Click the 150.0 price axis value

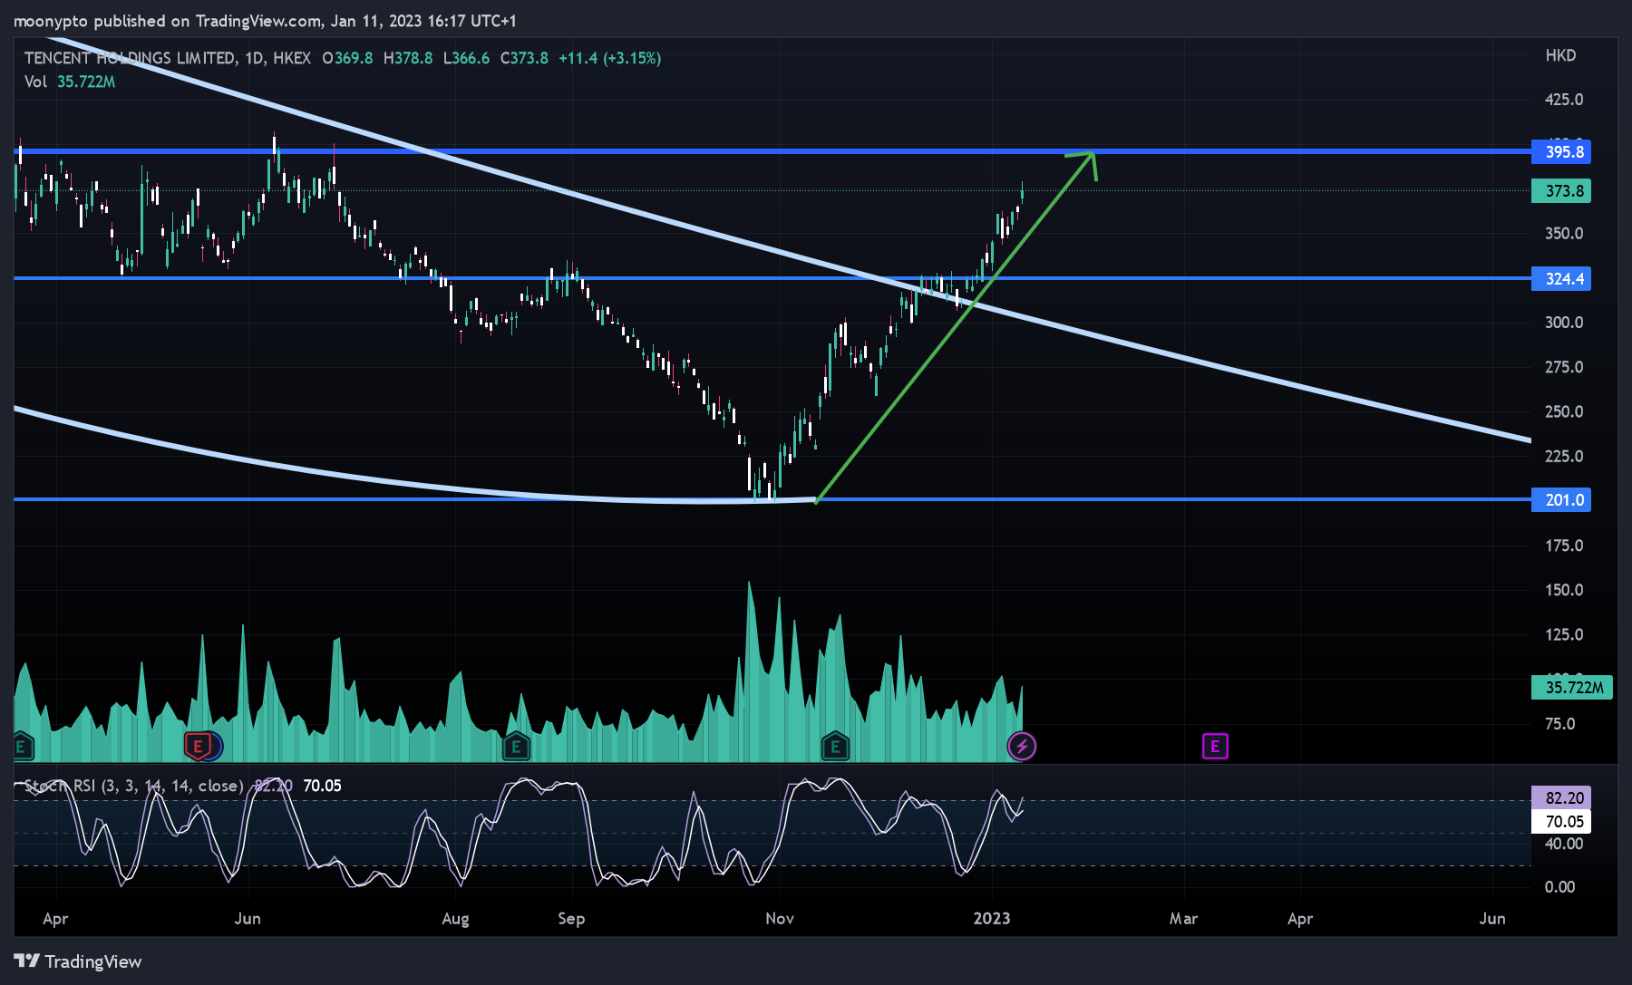tap(1564, 590)
